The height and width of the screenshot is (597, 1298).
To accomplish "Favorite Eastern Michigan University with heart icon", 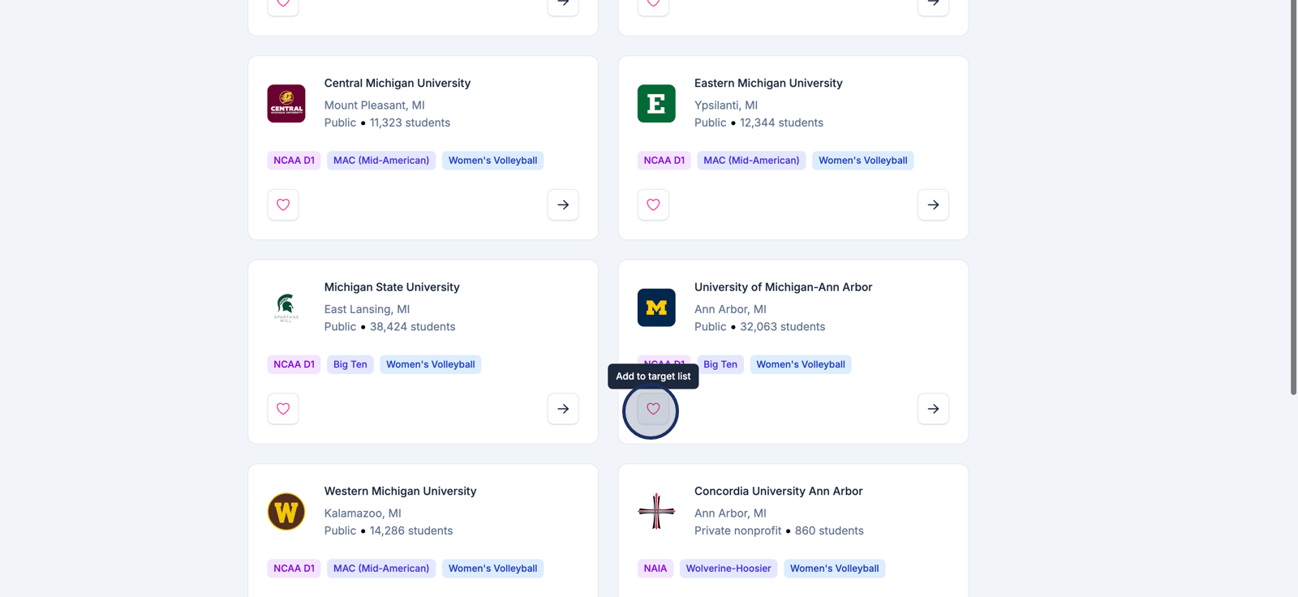I will (x=653, y=205).
